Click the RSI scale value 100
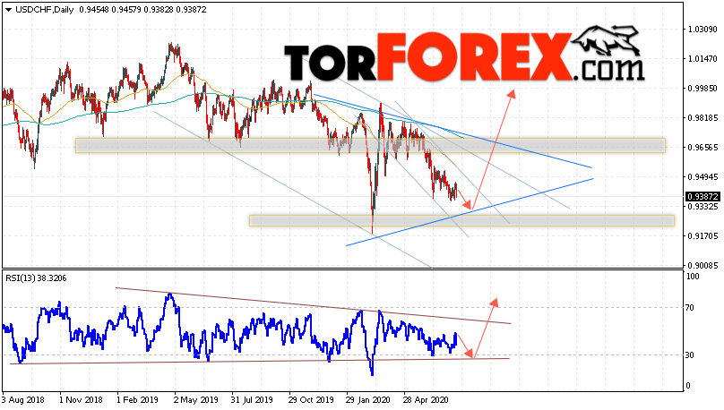 [693, 277]
